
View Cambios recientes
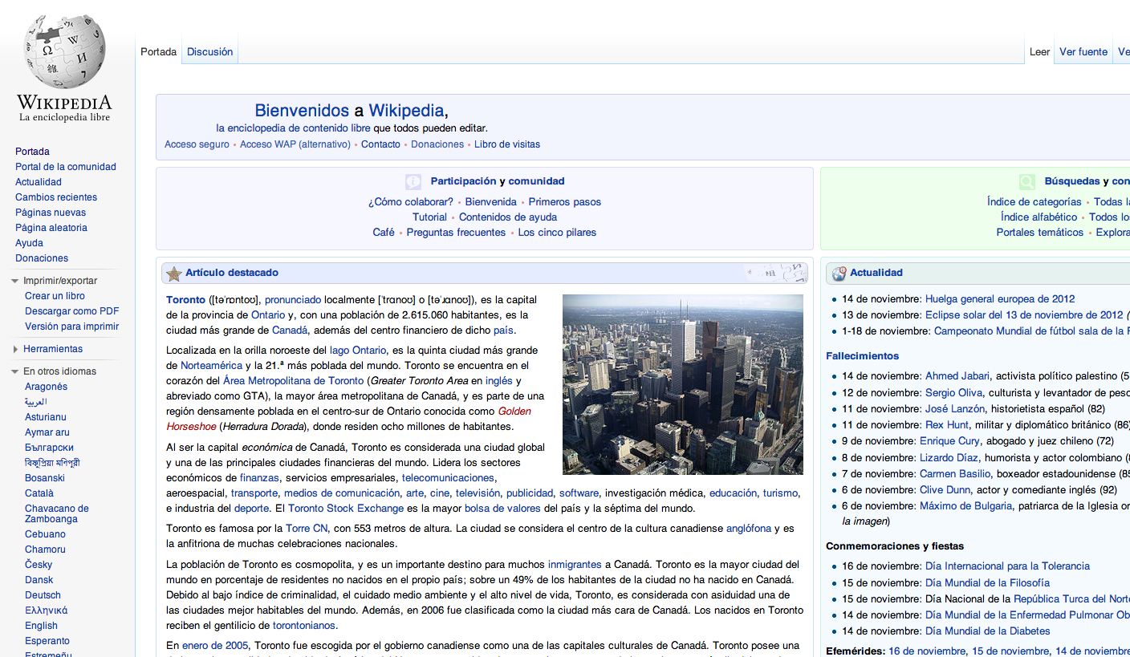click(x=56, y=197)
